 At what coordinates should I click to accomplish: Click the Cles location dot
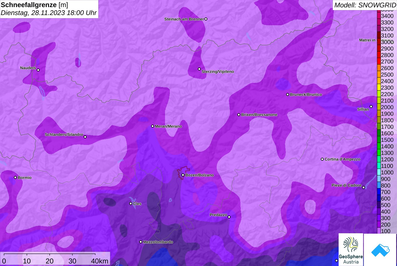(131, 203)
